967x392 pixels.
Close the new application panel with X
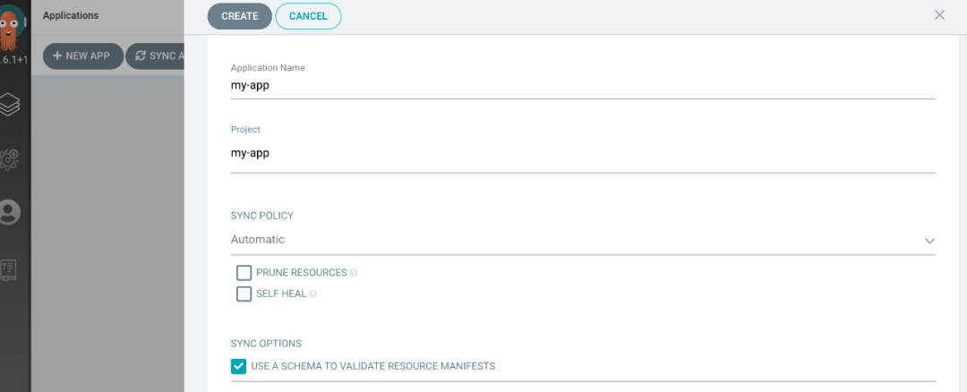[939, 15]
